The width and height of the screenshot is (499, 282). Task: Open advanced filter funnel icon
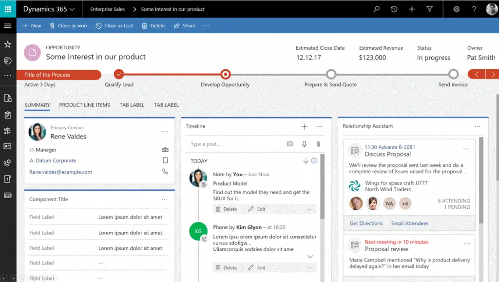[429, 8]
